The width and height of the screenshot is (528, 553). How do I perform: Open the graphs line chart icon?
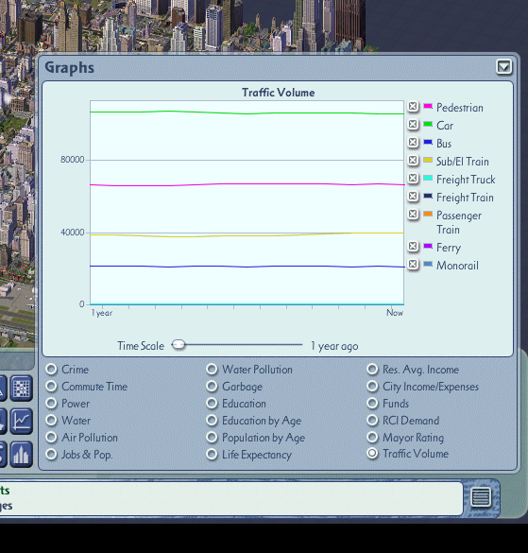pos(21,421)
